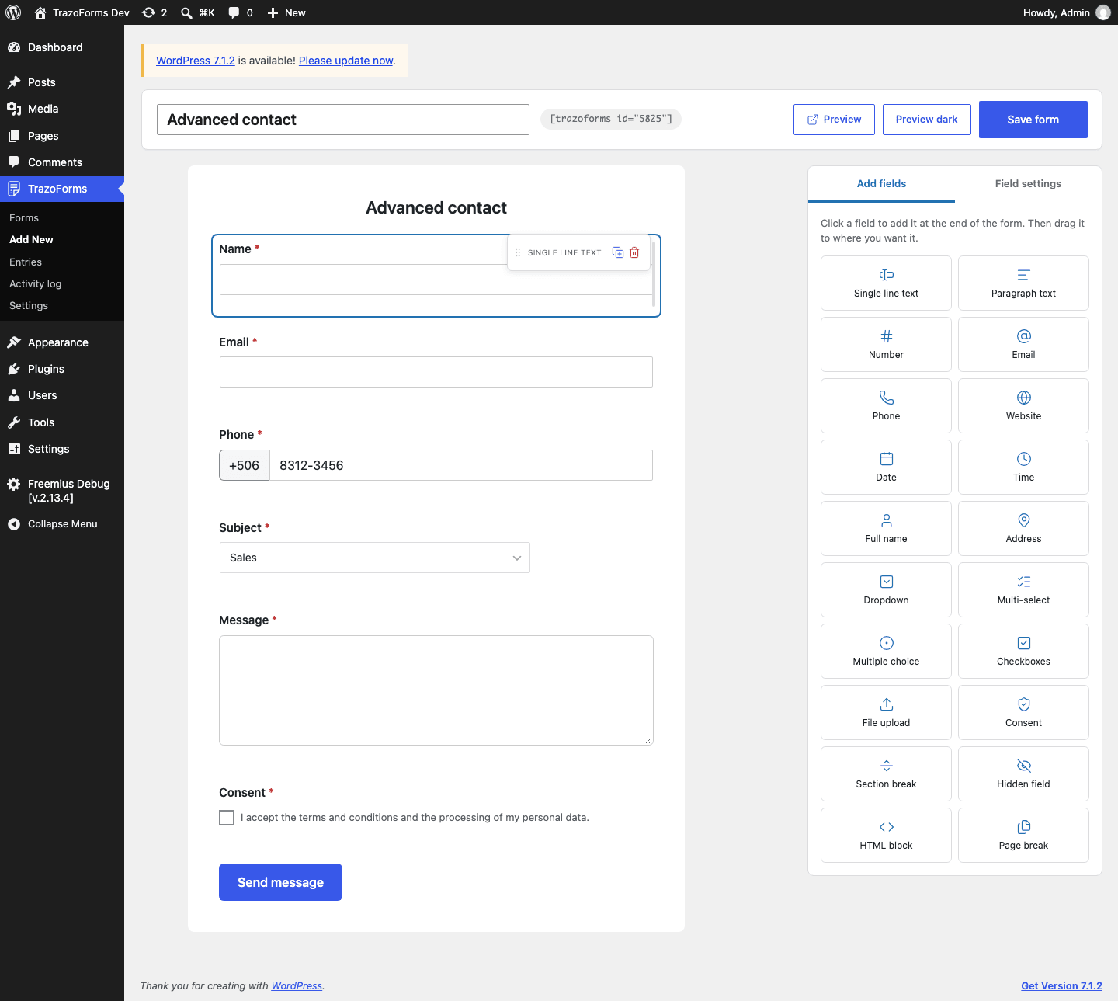
Task: Delete the Name field
Action: (x=634, y=252)
